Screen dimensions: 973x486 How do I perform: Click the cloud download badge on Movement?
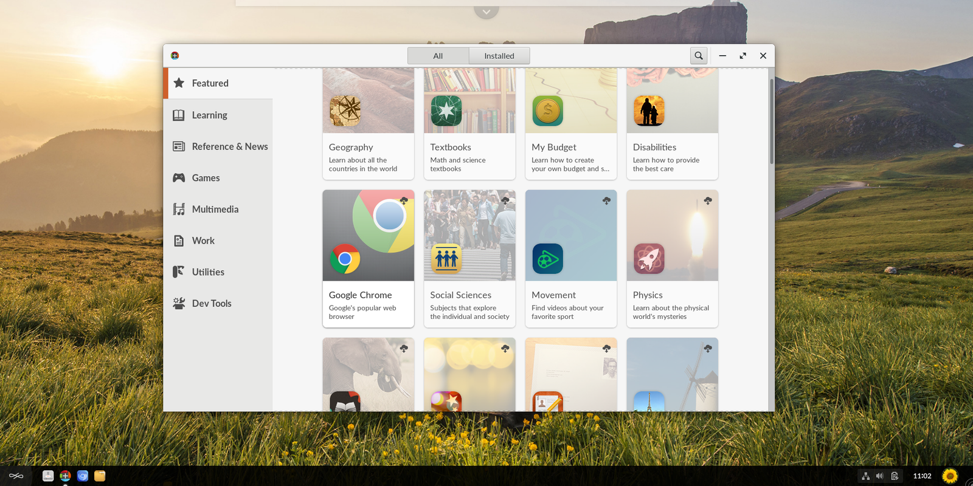coord(606,200)
